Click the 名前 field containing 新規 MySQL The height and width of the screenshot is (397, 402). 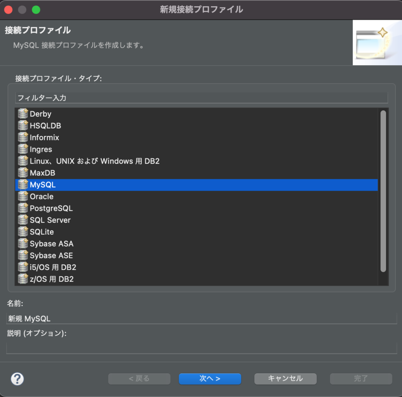(x=201, y=318)
